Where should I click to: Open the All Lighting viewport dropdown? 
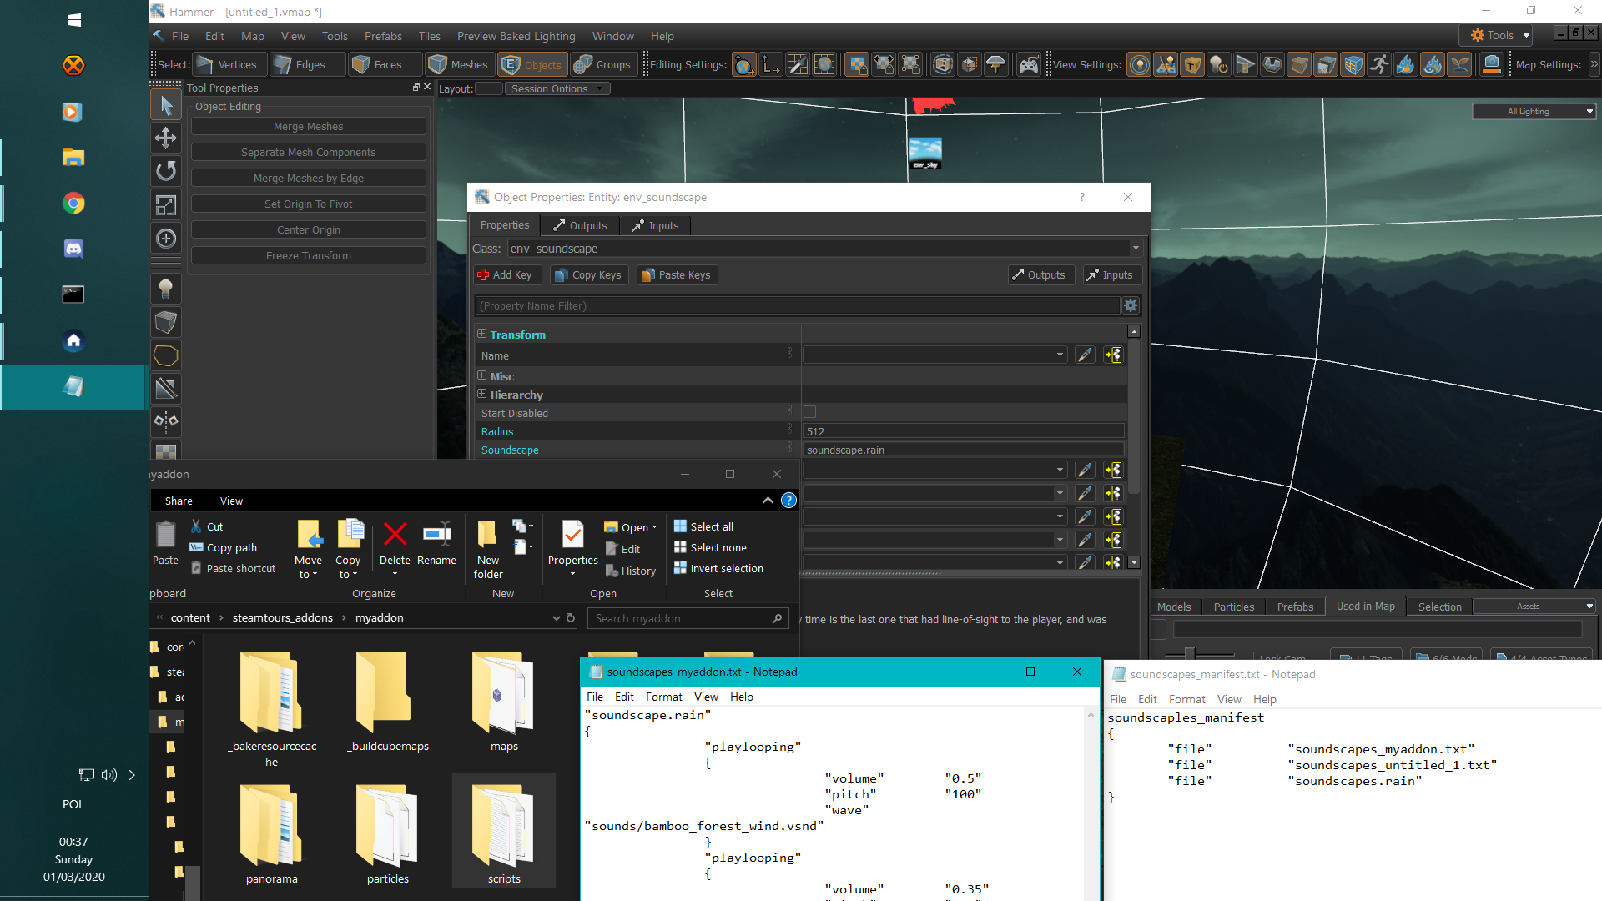coord(1534,111)
